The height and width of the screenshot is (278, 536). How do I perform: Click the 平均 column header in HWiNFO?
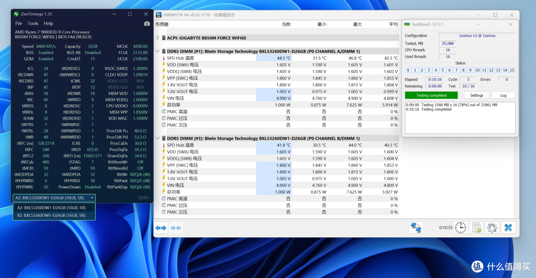393,24
